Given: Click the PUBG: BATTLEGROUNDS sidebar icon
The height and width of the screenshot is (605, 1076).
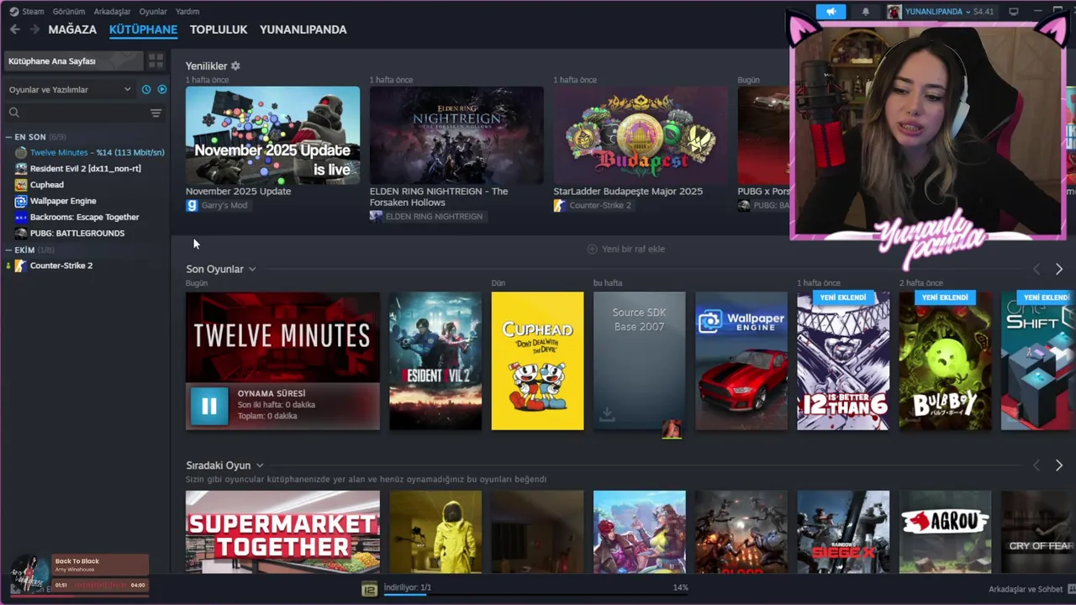Looking at the screenshot, I should [x=21, y=233].
